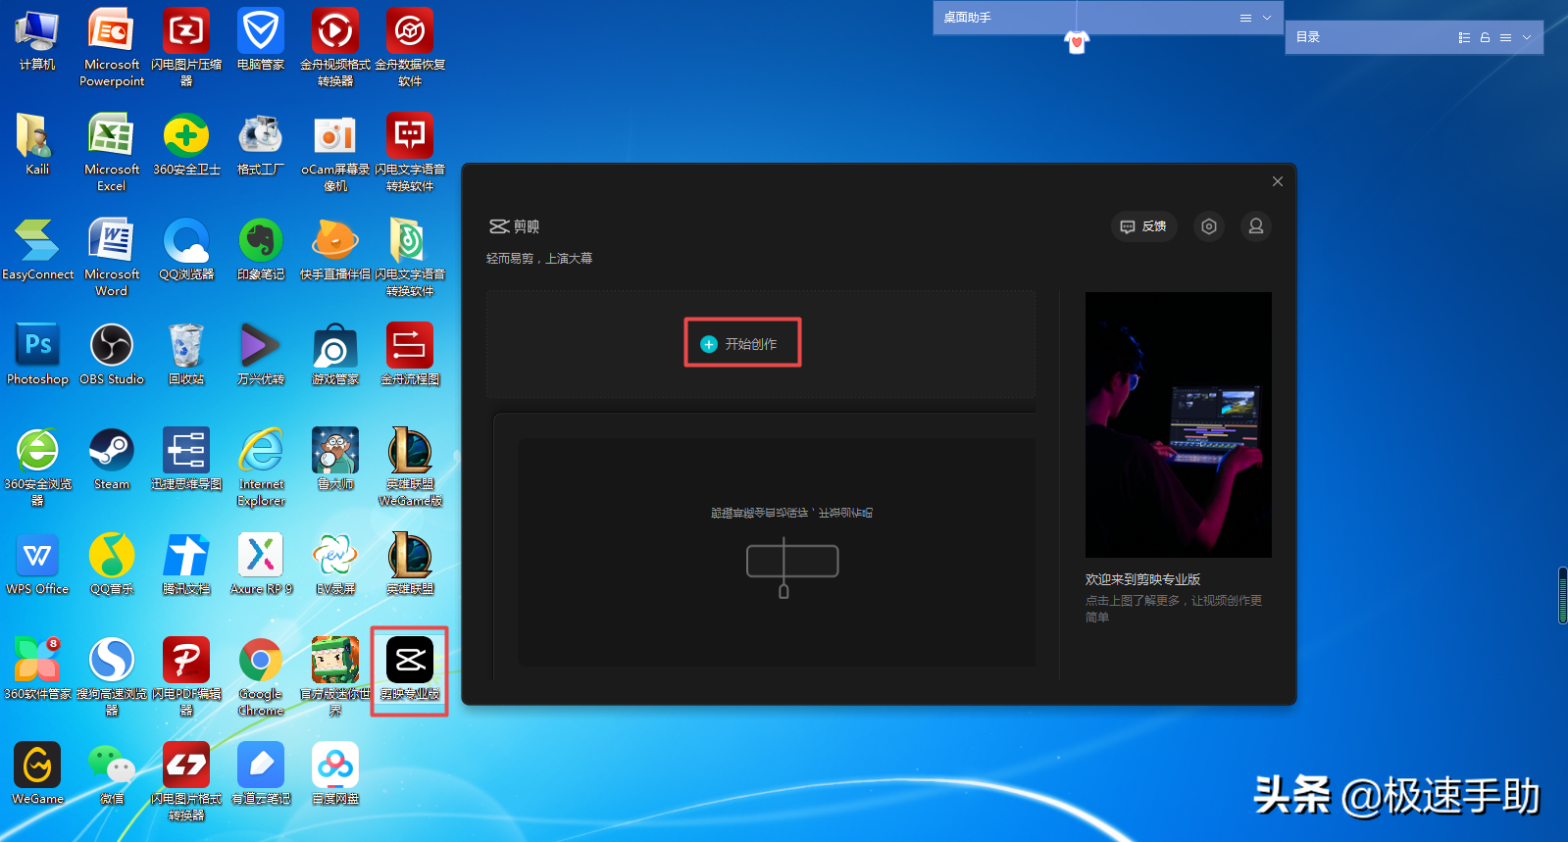Screen dimensions: 1568x842
Task: Select the oCam屏幕录像机 icon
Action: [335, 151]
